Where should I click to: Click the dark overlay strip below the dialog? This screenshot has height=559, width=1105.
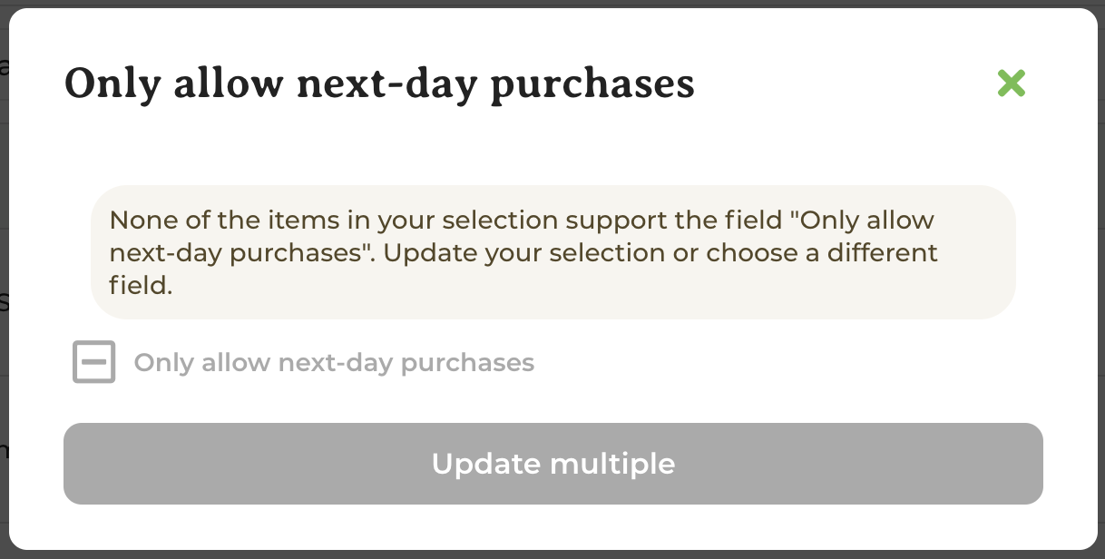(x=552, y=554)
